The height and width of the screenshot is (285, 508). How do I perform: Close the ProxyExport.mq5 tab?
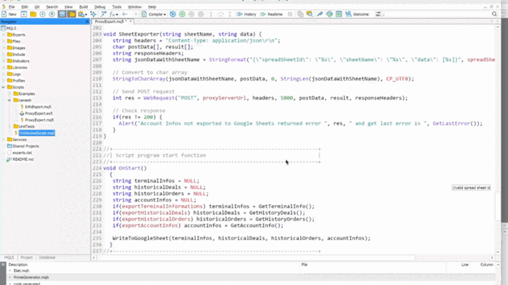131,21
